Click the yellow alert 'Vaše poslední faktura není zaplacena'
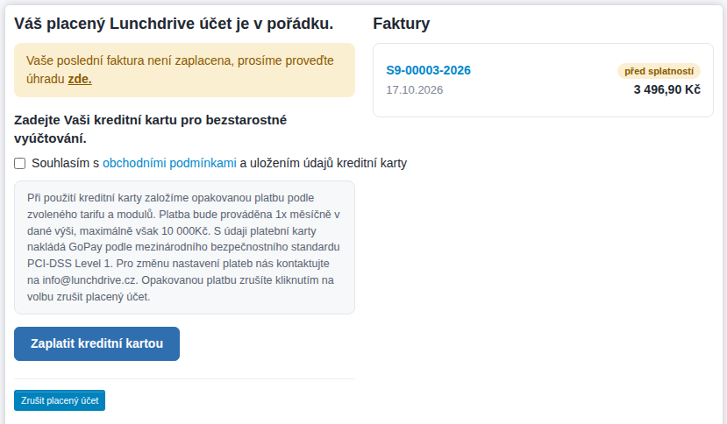This screenshot has height=424, width=727. (184, 70)
